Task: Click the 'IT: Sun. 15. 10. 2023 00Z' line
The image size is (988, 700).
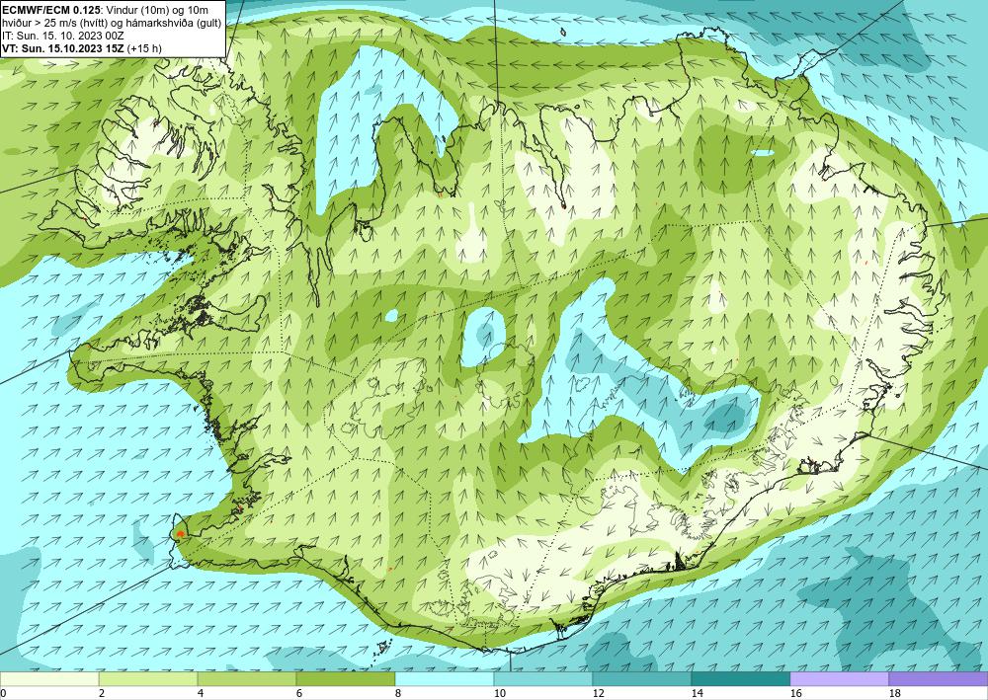Action: click(x=63, y=36)
